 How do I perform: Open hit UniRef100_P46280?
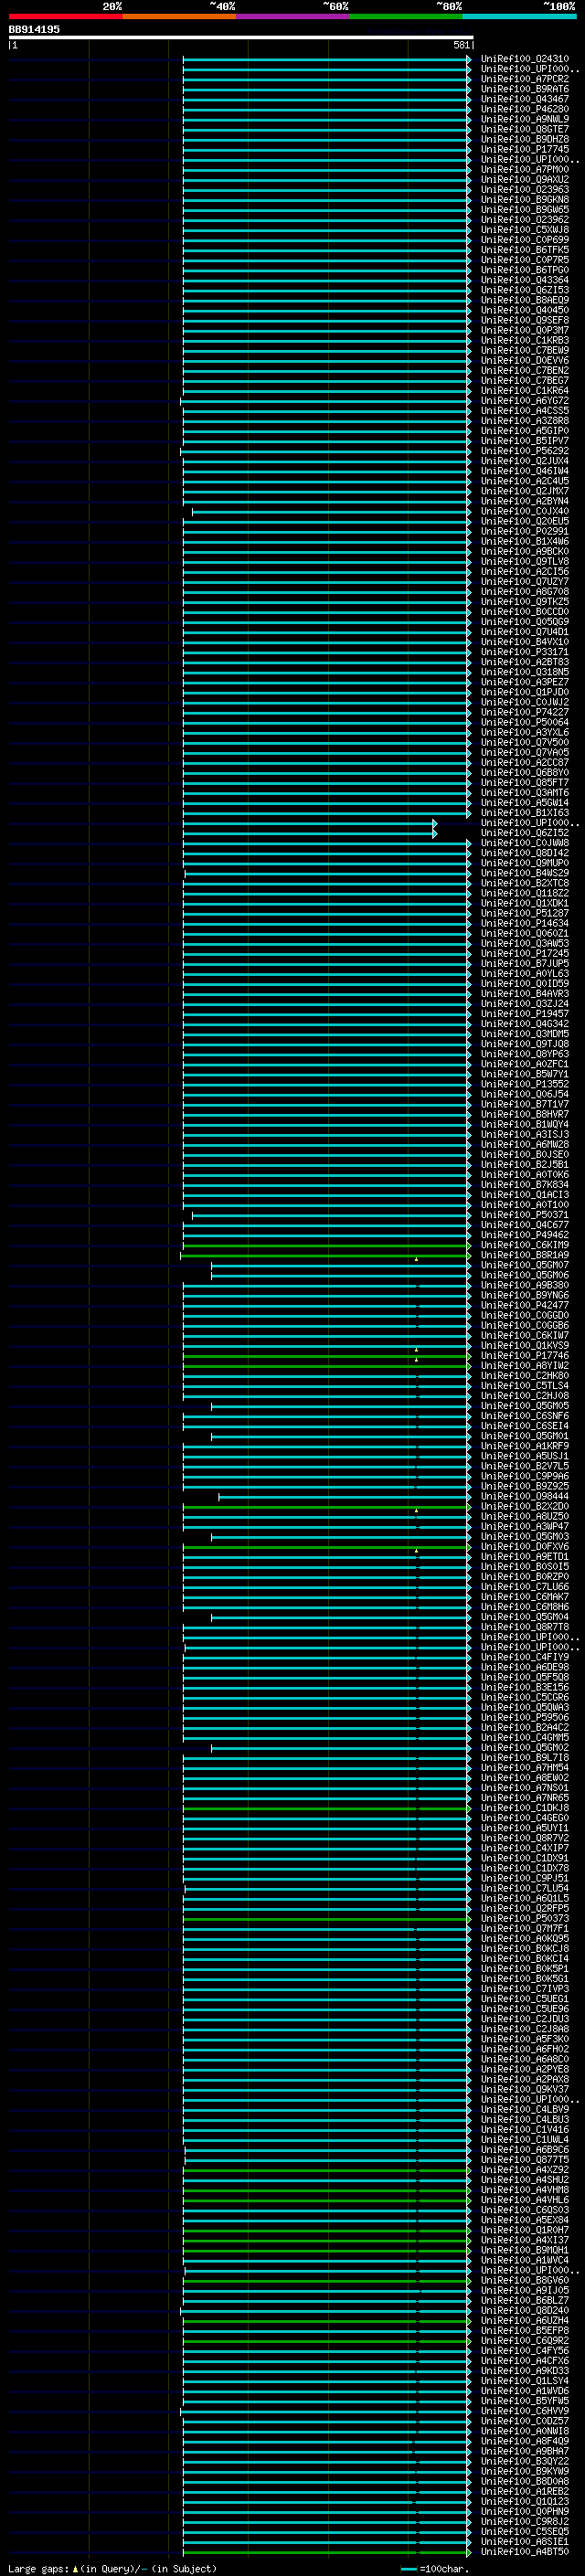(x=525, y=109)
